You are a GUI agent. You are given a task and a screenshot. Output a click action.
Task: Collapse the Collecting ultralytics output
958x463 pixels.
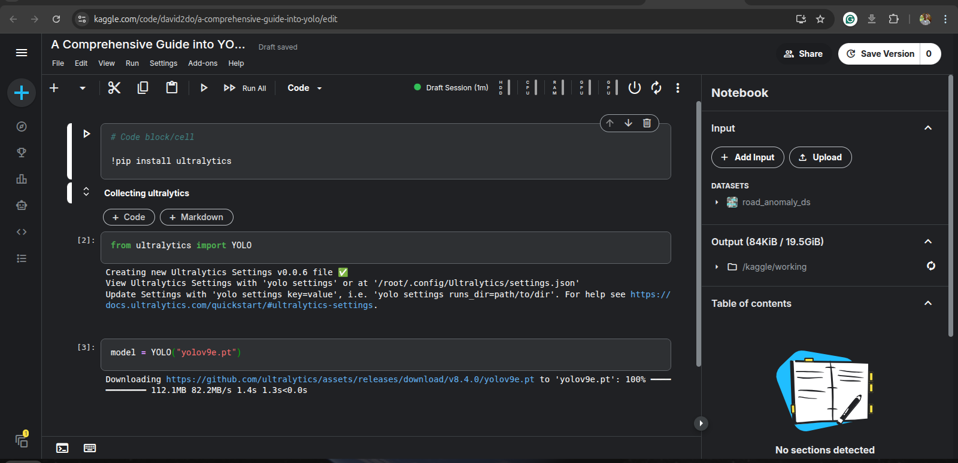click(x=86, y=191)
